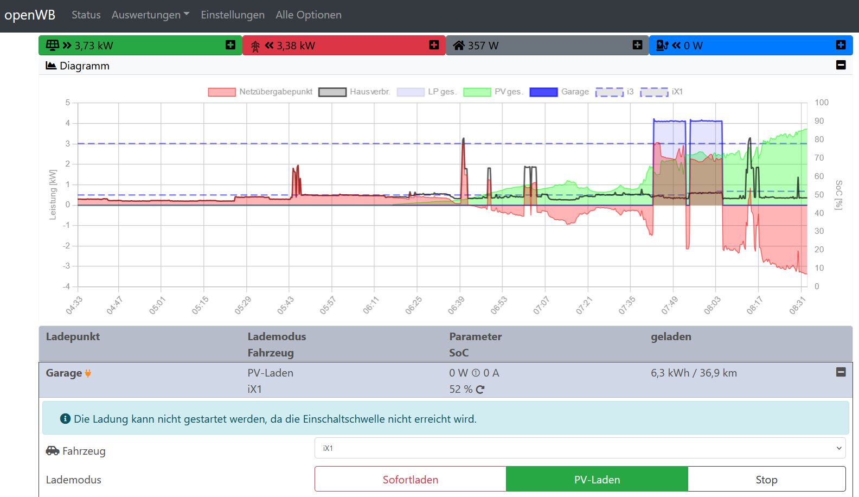The image size is (859, 497).
Task: Click the red Netzübergabepunkt color swatch
Action: point(222,92)
